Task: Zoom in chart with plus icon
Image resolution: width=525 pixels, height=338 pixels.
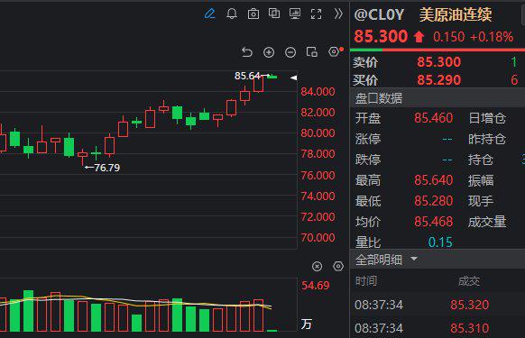Action: coord(269,52)
